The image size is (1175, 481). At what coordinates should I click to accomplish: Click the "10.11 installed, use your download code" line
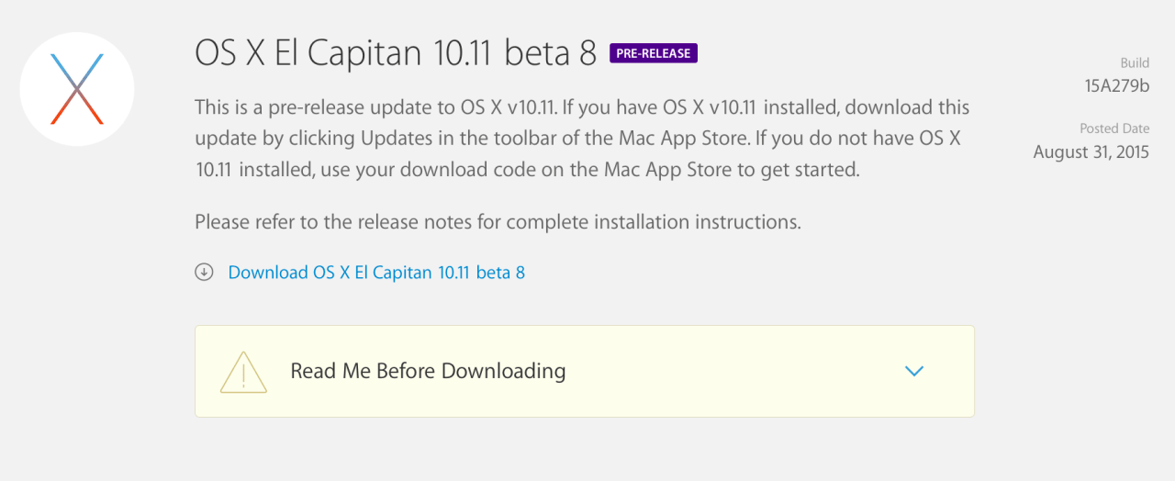coord(527,170)
